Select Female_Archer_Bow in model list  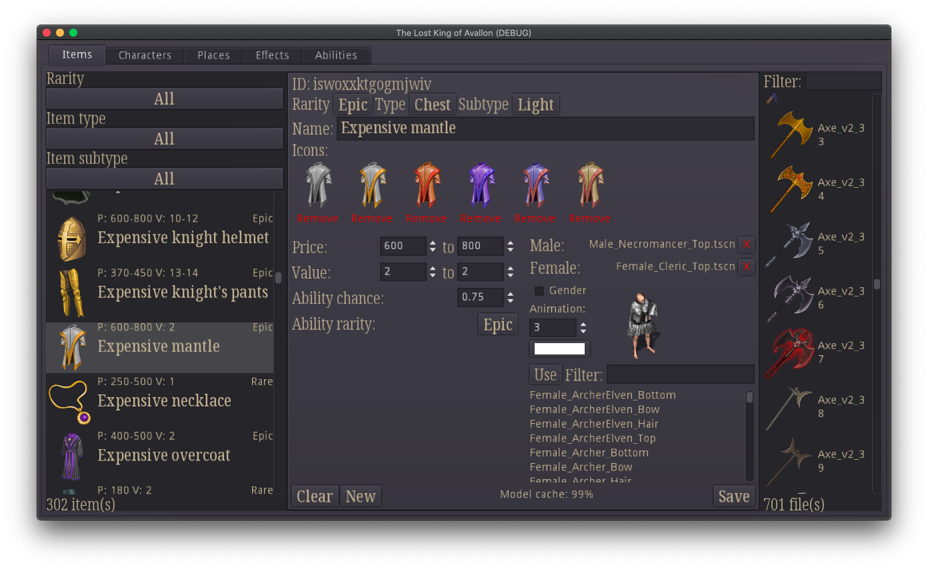pos(581,467)
